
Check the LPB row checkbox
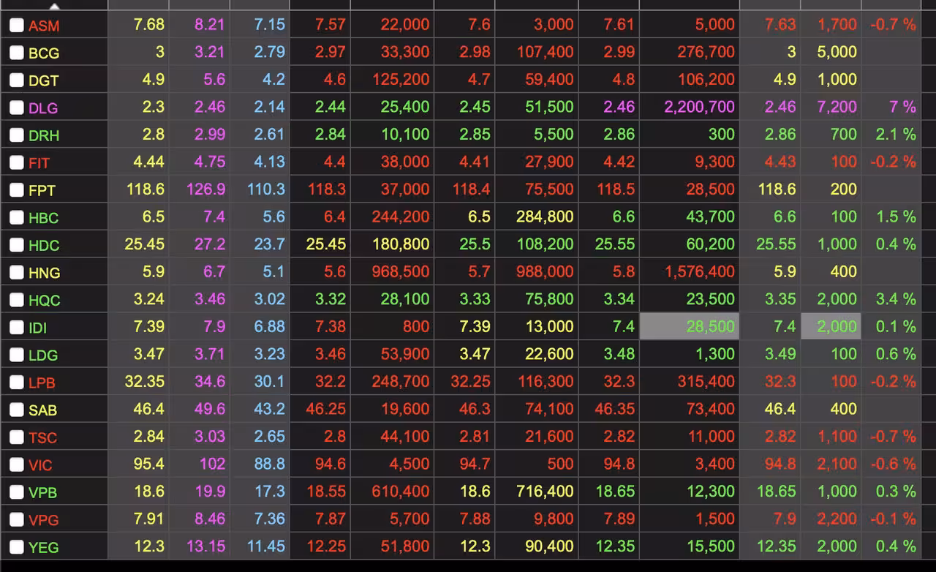(x=17, y=382)
